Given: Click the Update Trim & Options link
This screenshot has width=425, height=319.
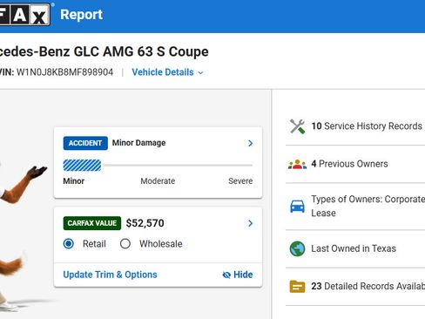Looking at the screenshot, I should [110, 275].
